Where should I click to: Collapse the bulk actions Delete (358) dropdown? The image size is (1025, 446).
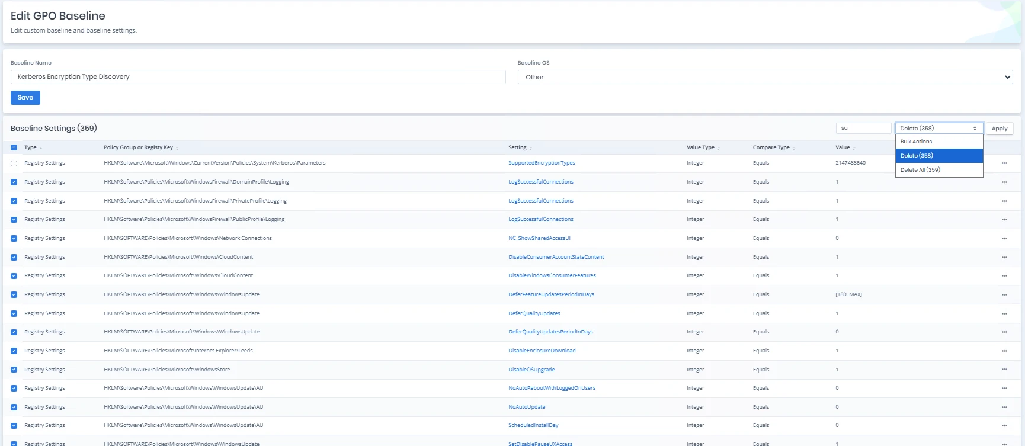pyautogui.click(x=939, y=128)
